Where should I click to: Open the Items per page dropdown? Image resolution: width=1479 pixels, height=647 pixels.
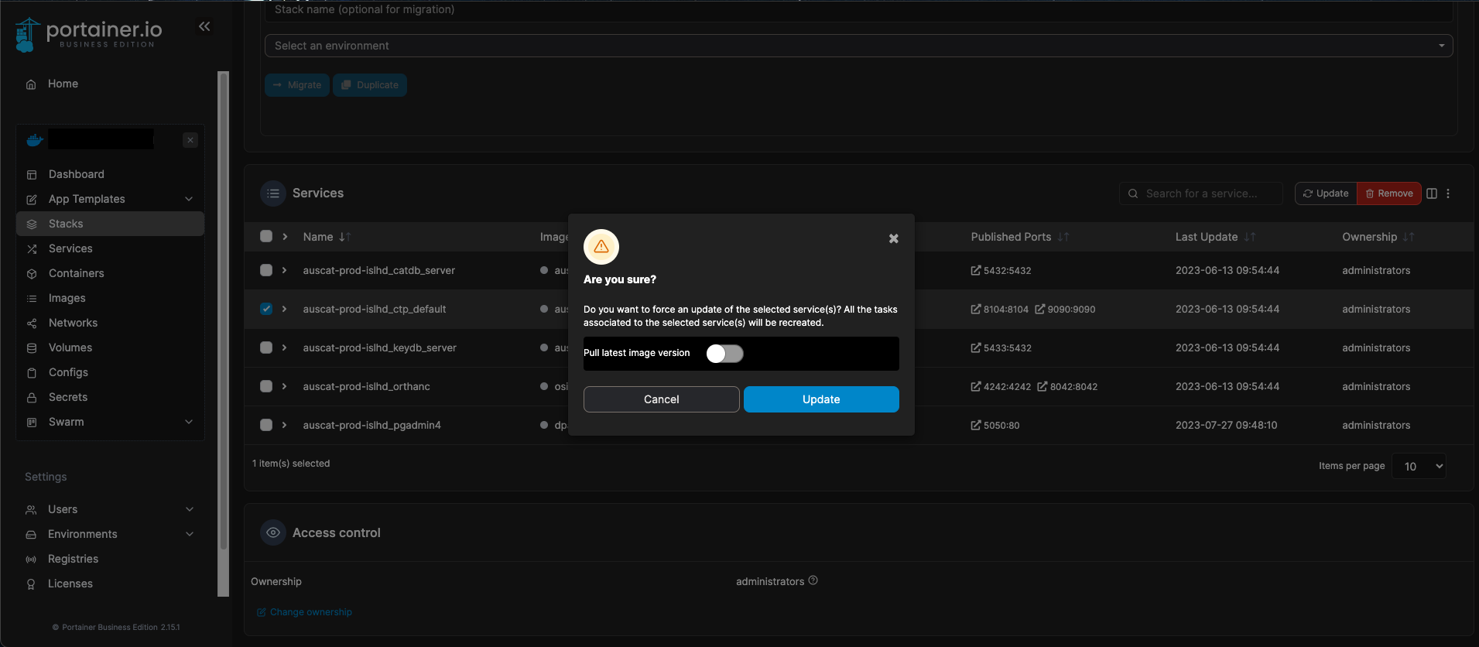pyautogui.click(x=1419, y=466)
